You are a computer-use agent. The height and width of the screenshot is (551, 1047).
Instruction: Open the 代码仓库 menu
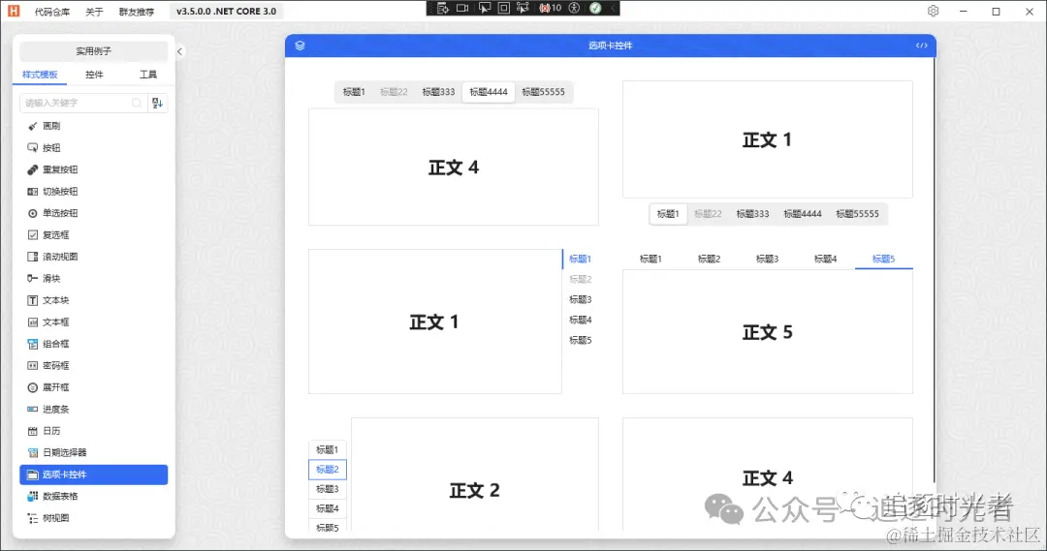click(52, 12)
